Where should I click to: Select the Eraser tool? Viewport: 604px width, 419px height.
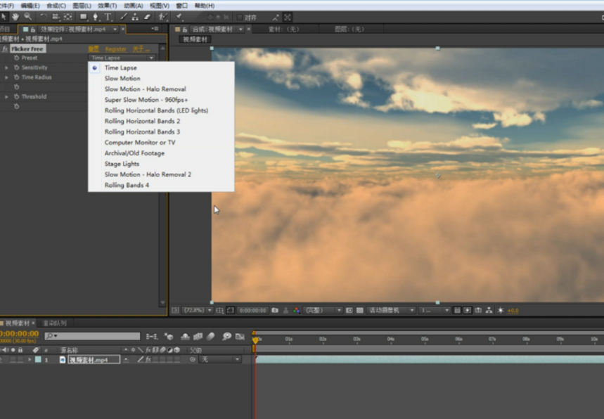point(147,17)
